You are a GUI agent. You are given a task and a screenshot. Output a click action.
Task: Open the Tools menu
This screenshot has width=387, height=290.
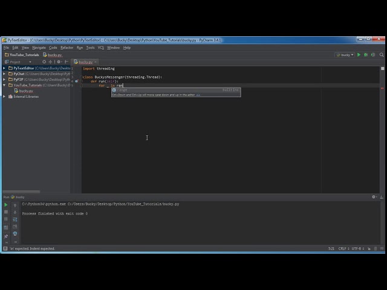(90, 48)
